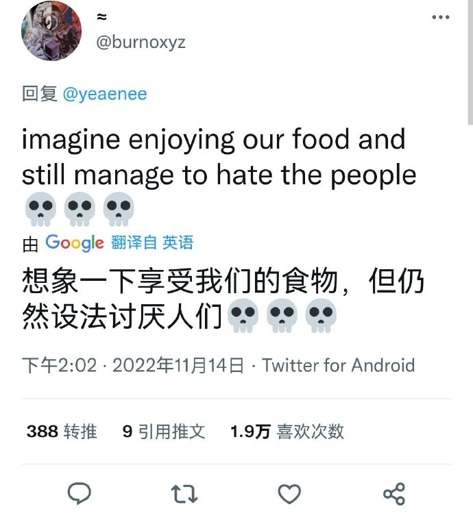473x522 pixels.
Task: Click the scrollbar at the right edge
Action: tap(470, 62)
